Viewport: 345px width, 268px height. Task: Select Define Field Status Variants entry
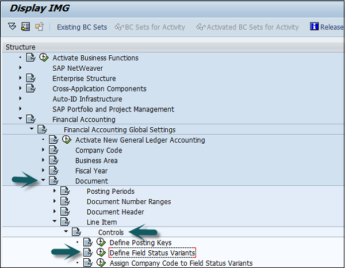[152, 253]
